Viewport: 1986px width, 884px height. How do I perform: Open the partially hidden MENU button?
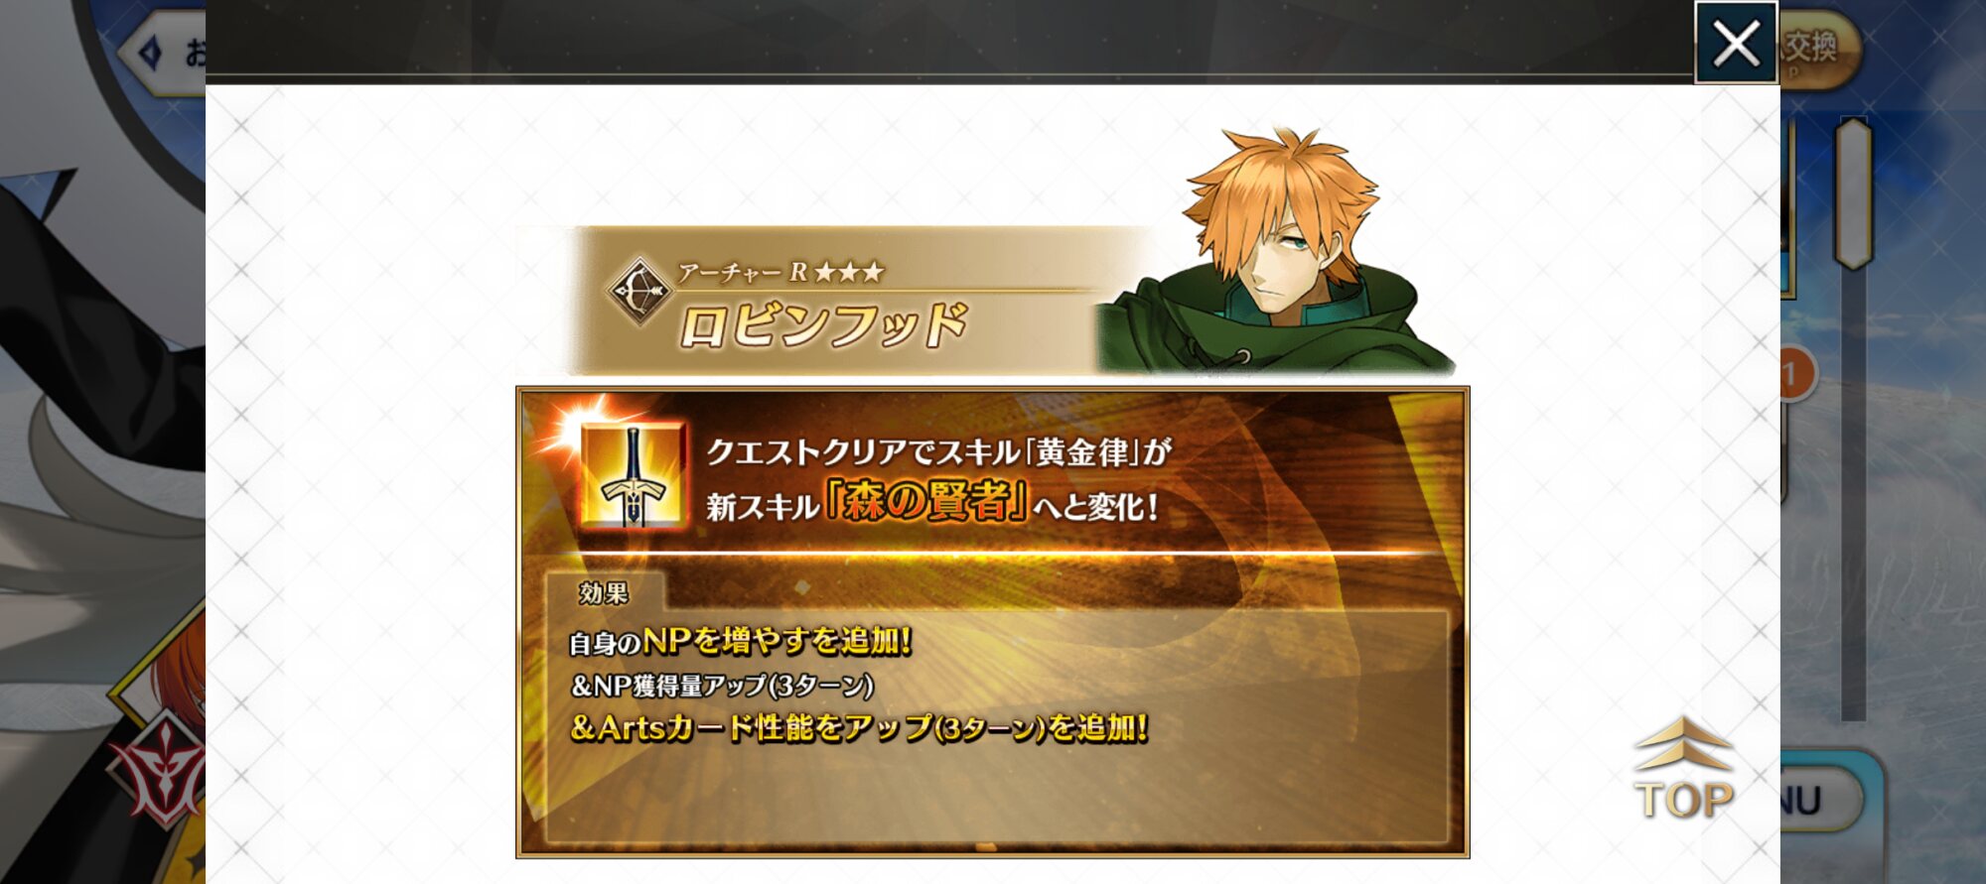[x=1820, y=798]
